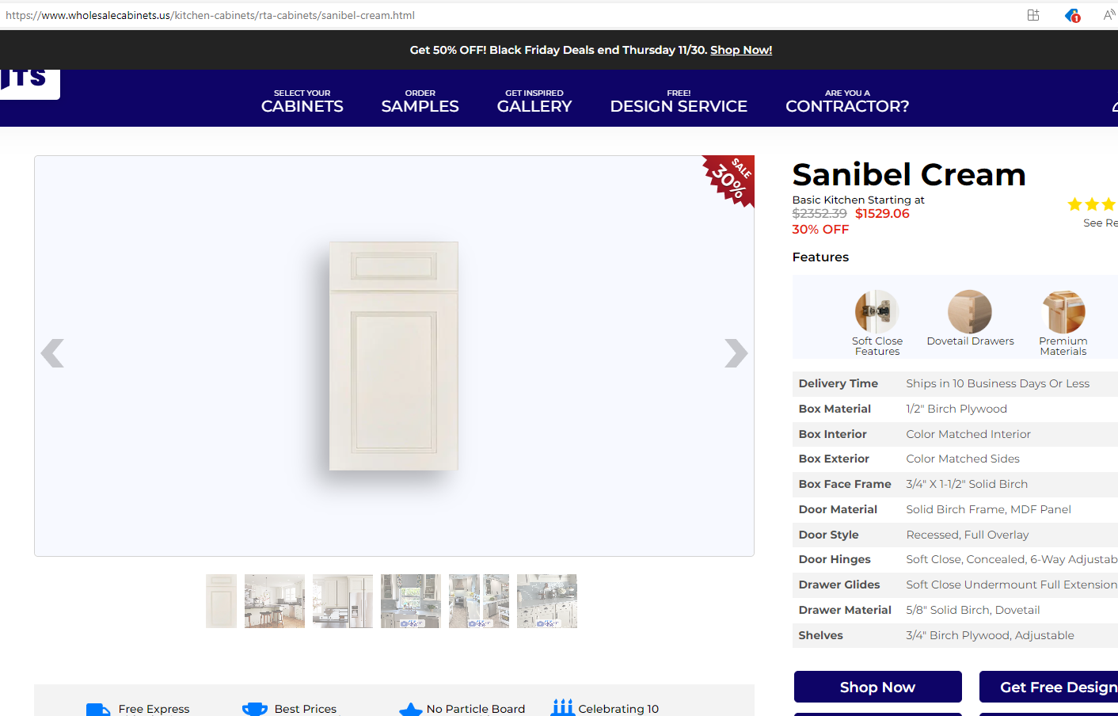This screenshot has width=1118, height=716.
Task: Show next product image with right arrow
Action: [x=736, y=353]
